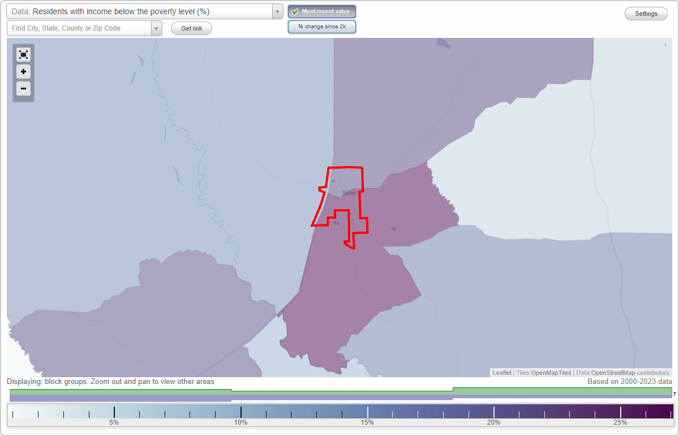Click the dropdown arrow on the location search
Image resolution: width=679 pixels, height=436 pixels.
(156, 28)
